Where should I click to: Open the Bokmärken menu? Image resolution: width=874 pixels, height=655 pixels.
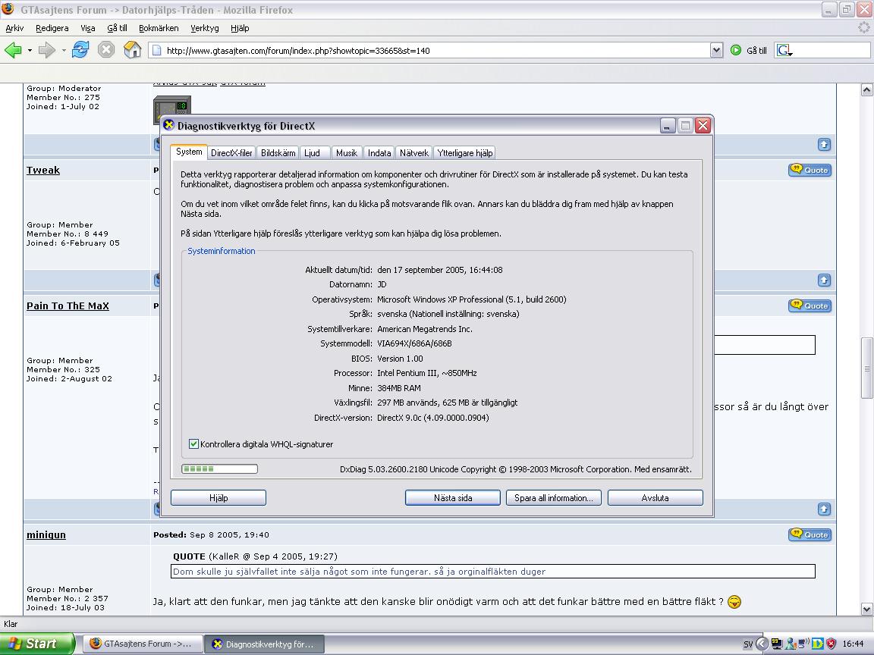[159, 28]
